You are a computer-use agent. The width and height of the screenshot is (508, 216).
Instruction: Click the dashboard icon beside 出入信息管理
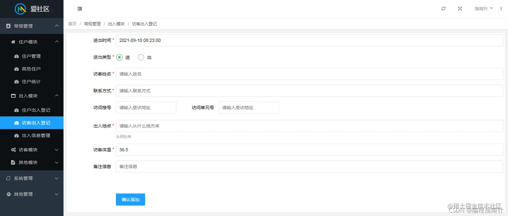pyautogui.click(x=16, y=136)
